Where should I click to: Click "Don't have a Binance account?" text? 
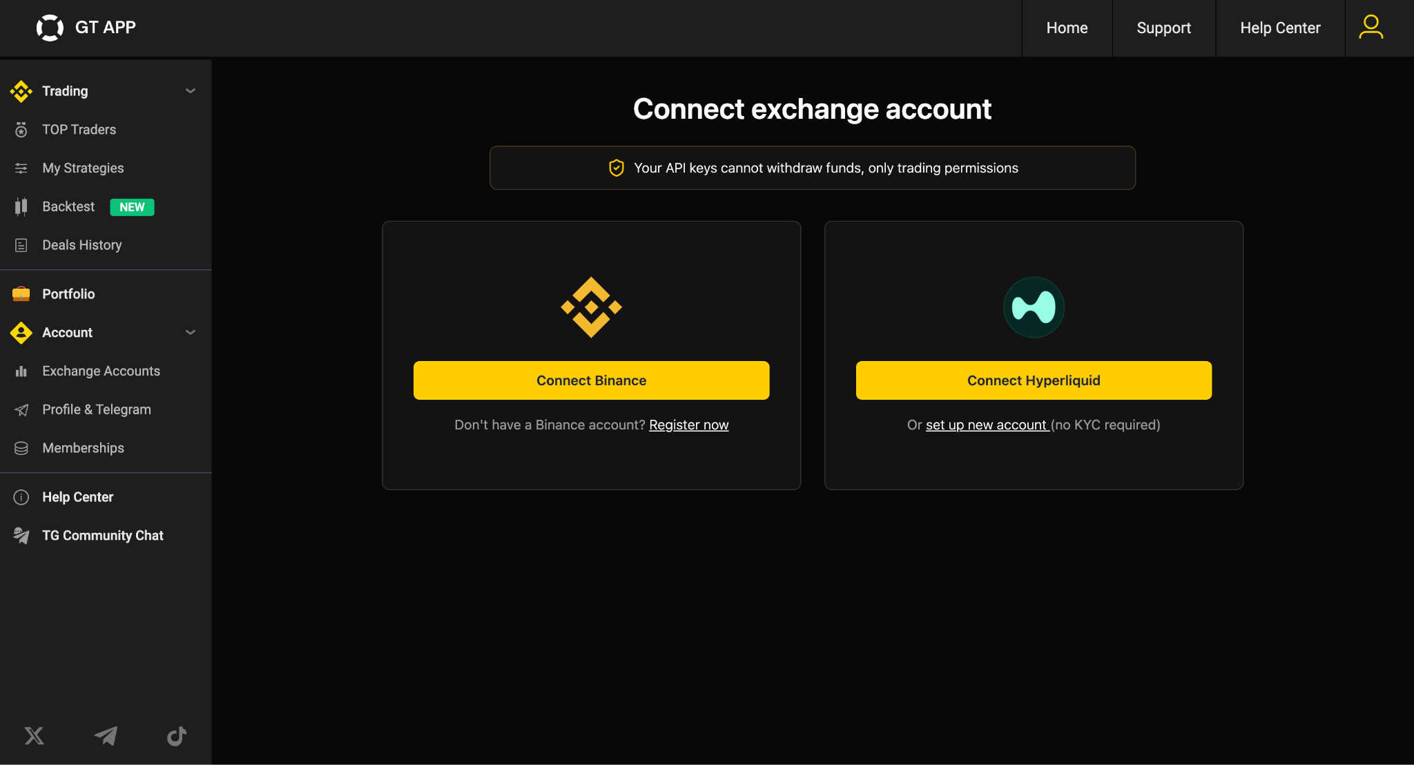tap(550, 425)
